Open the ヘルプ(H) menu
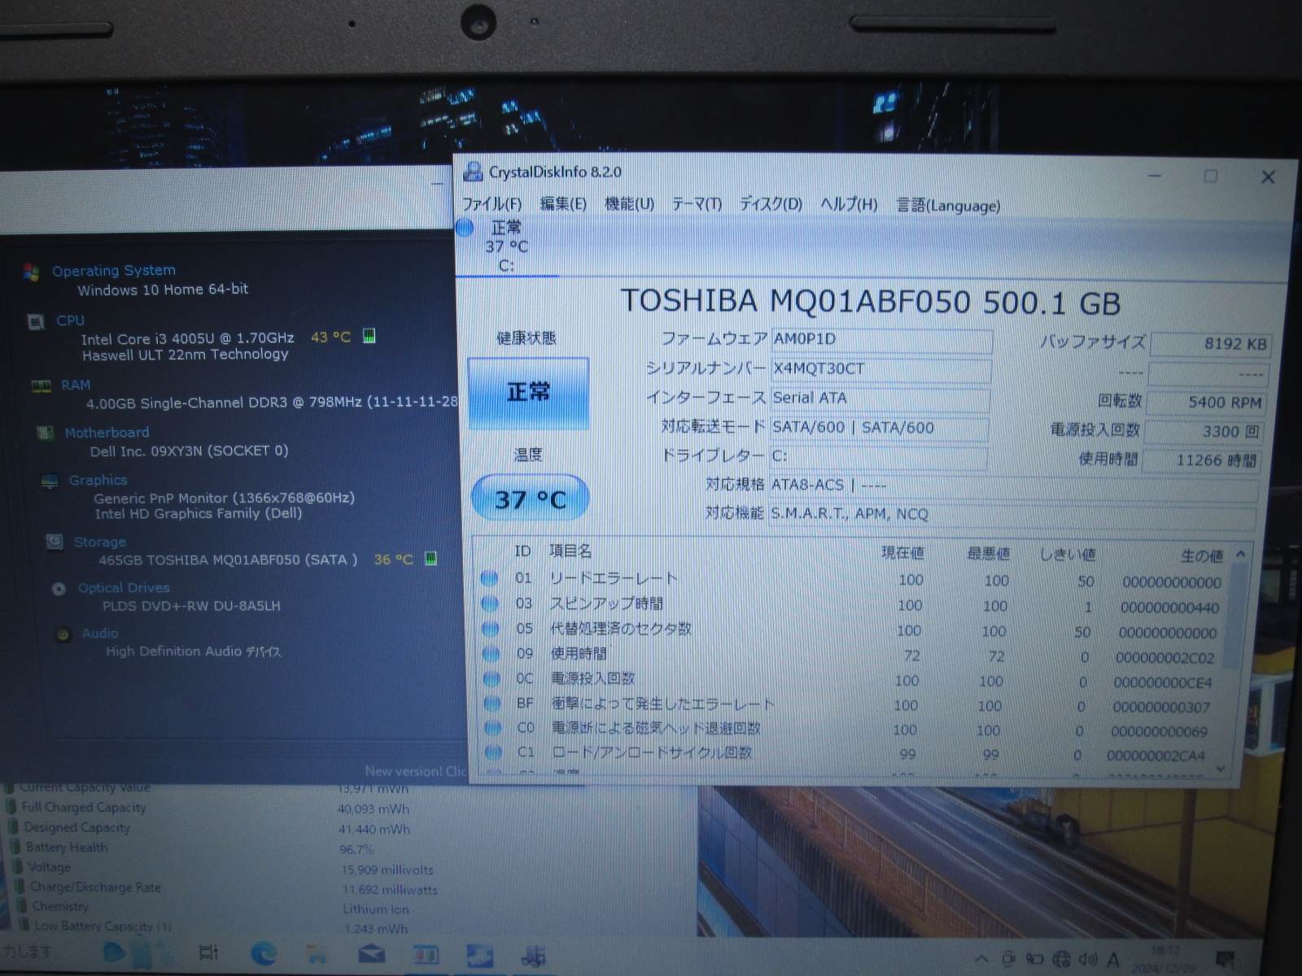Image resolution: width=1302 pixels, height=976 pixels. tap(849, 205)
